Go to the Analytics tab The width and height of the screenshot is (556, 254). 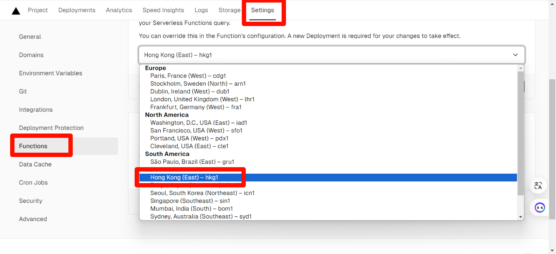[119, 10]
